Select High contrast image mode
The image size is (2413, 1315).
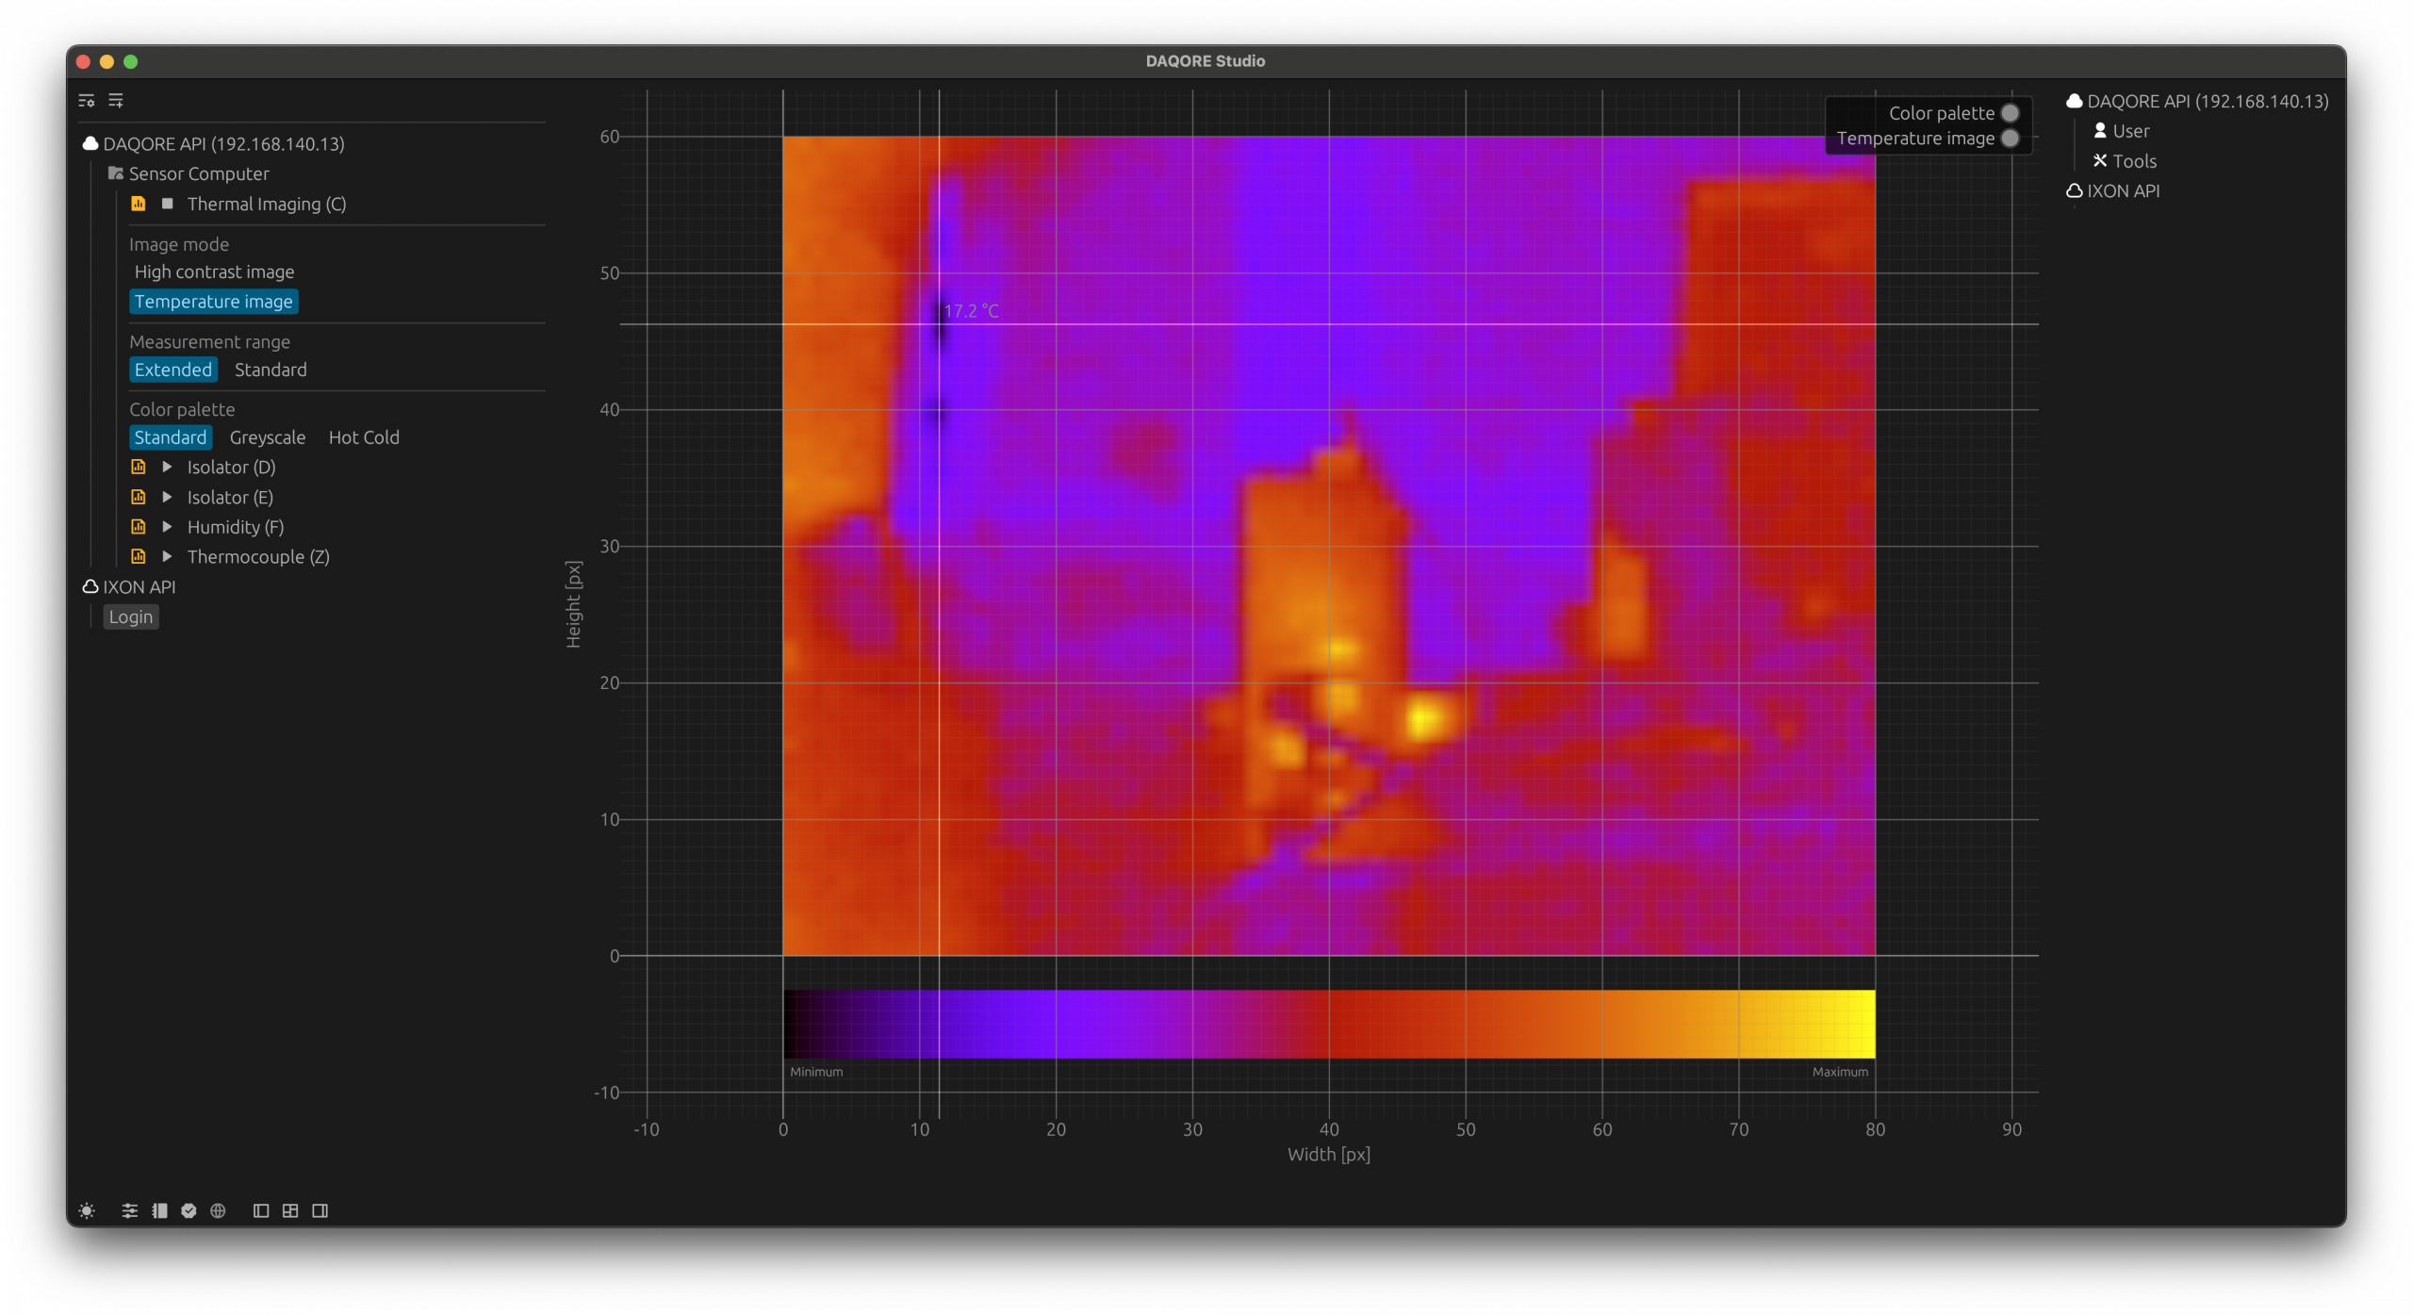(x=214, y=271)
